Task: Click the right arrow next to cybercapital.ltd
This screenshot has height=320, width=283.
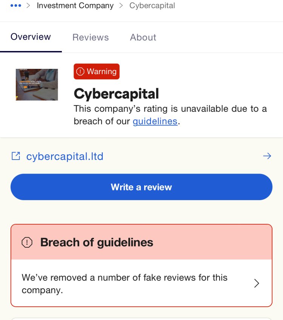Action: click(267, 156)
